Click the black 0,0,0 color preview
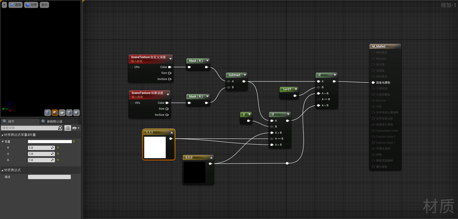This screenshot has height=219, width=458. pyautogui.click(x=194, y=172)
